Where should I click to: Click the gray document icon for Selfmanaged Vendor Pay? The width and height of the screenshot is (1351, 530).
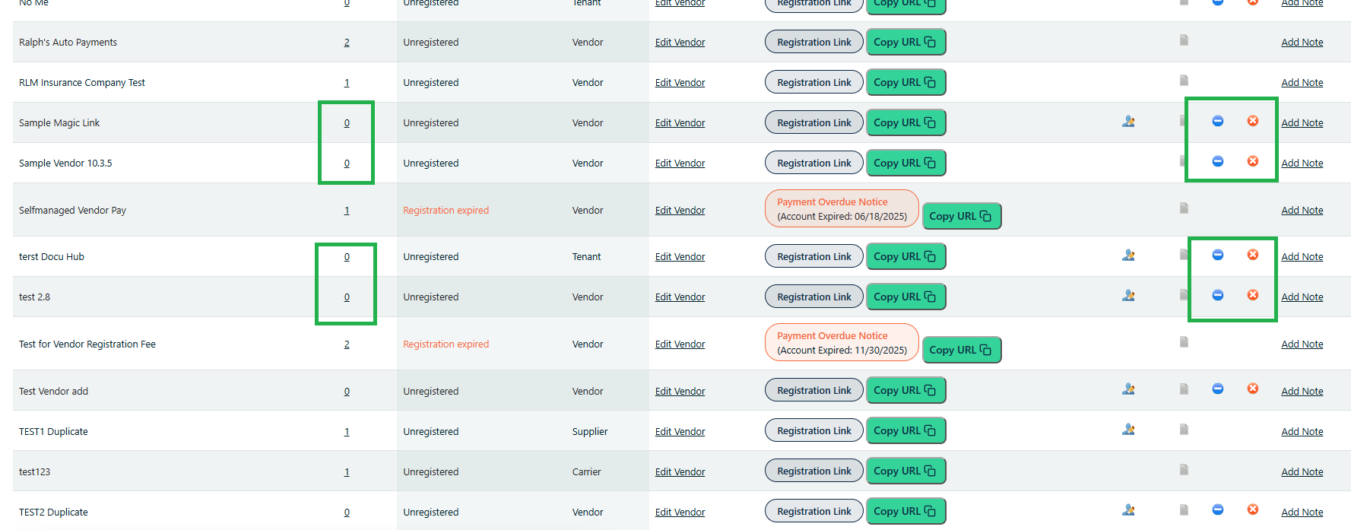pos(1184,208)
